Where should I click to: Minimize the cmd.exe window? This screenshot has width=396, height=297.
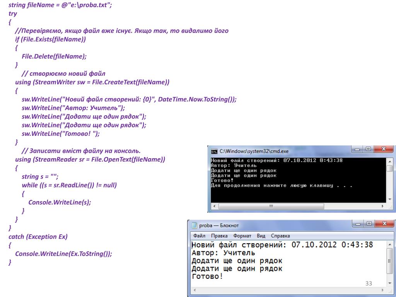pos(357,149)
